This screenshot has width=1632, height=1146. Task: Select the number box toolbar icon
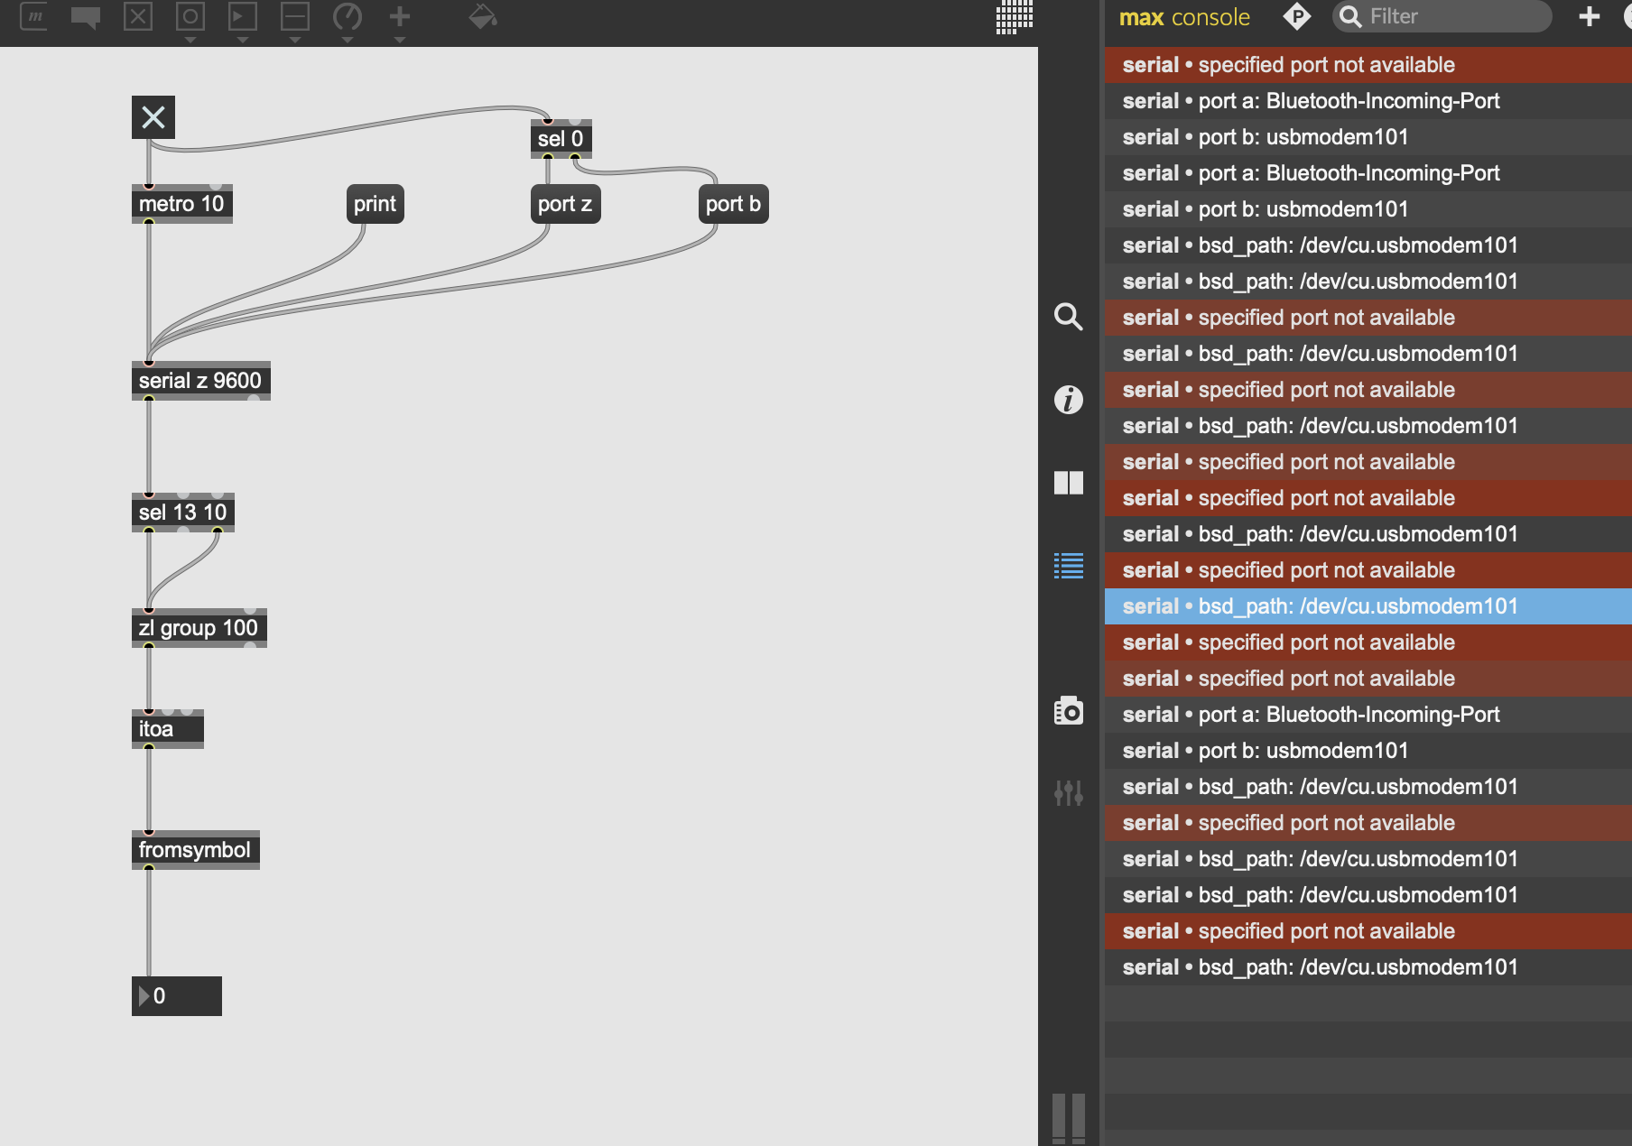[x=243, y=16]
